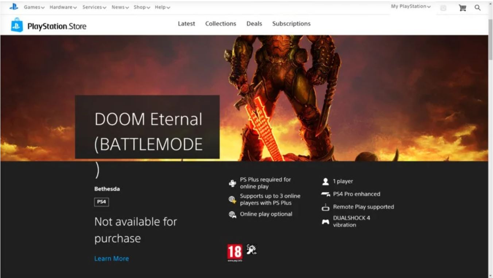Click the search magnifier icon

pos(478,8)
